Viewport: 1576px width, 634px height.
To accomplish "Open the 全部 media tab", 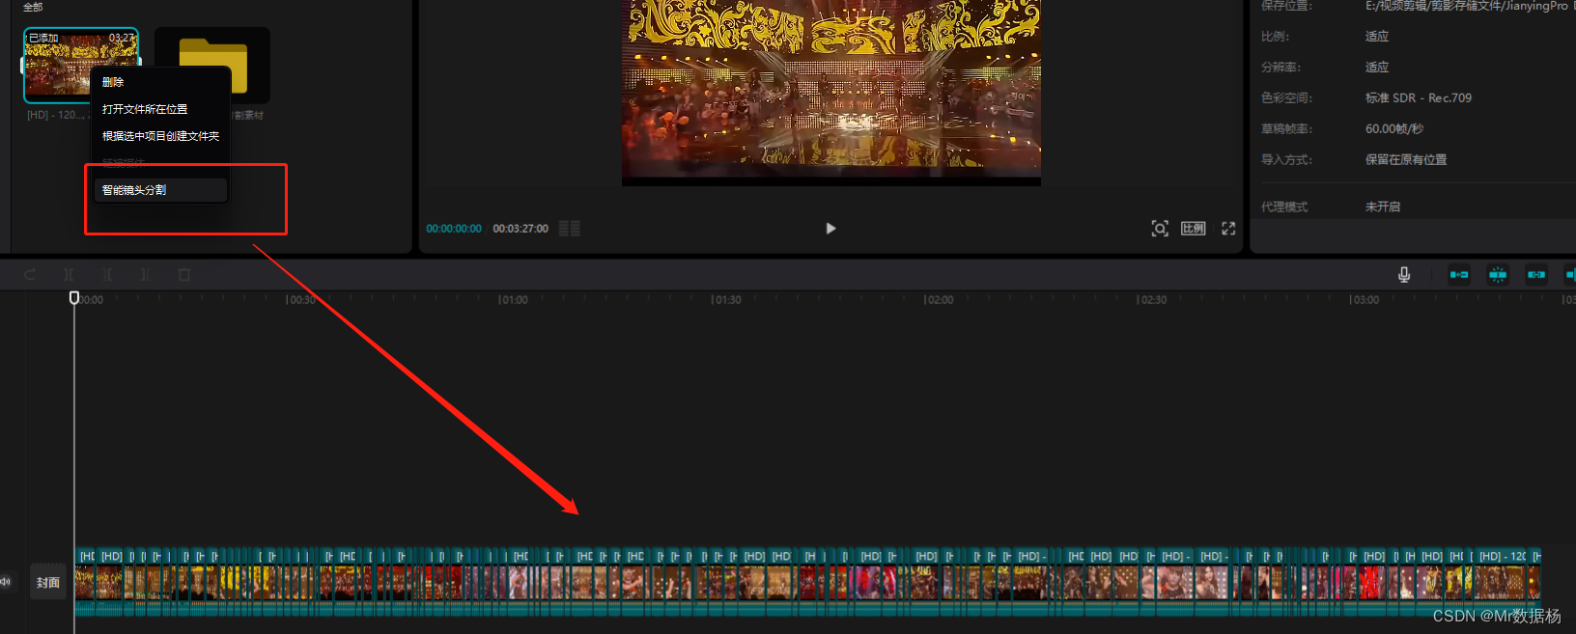I will pyautogui.click(x=33, y=7).
